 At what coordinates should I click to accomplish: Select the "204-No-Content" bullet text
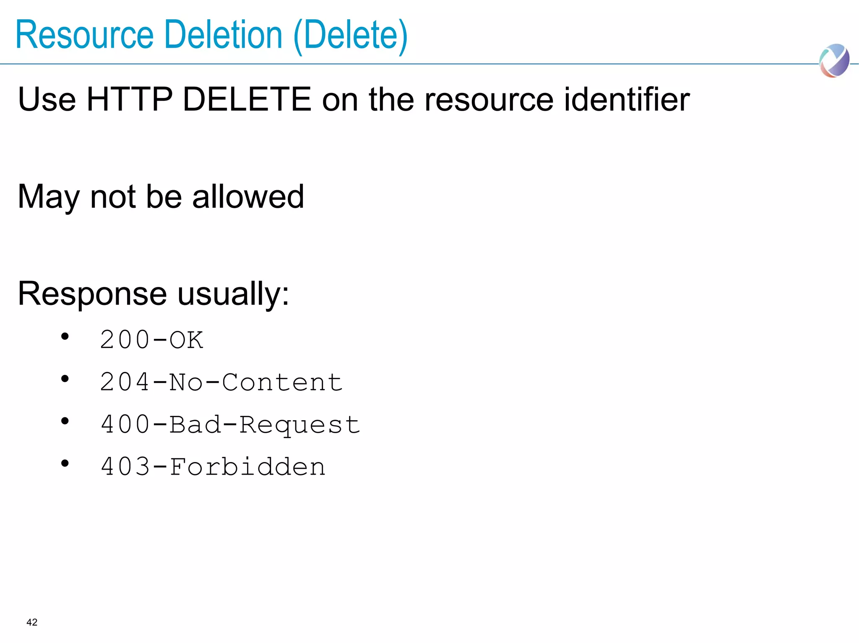tap(221, 382)
